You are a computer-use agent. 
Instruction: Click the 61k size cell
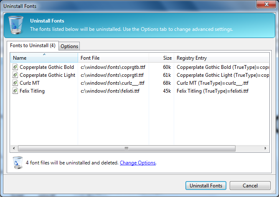pos(167,75)
